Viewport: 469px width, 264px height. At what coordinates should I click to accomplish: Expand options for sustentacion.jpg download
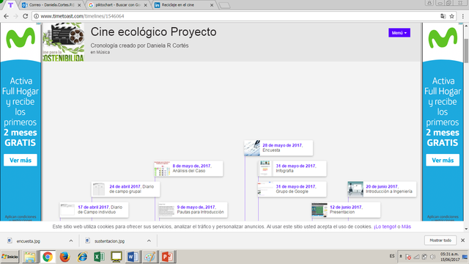pos(149,241)
